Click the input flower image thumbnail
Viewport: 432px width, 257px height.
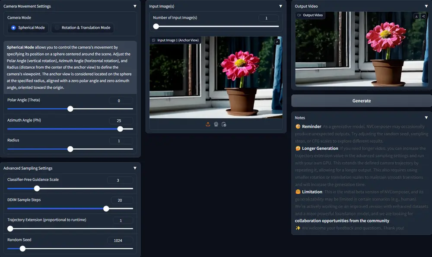[216, 77]
